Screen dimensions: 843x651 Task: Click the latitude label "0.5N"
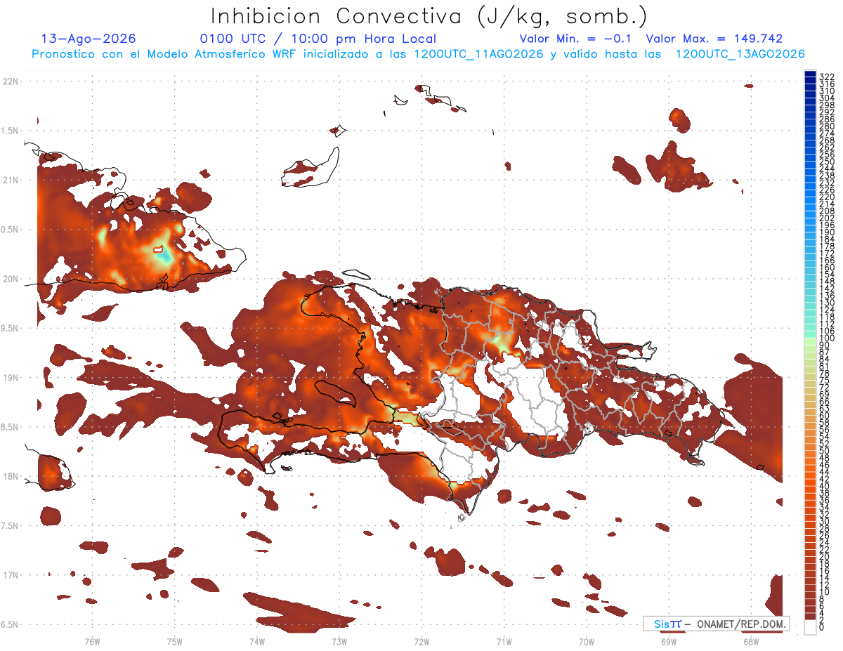[x=10, y=230]
